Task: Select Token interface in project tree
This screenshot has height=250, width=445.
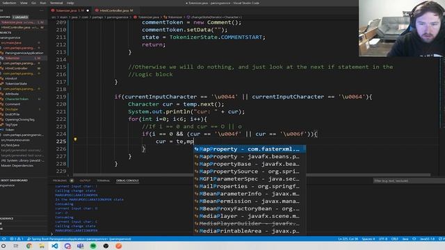Action: tap(10, 130)
